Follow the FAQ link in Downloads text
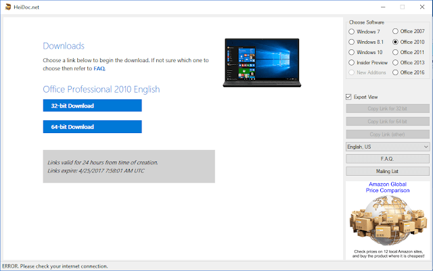This screenshot has height=271, width=433. click(99, 68)
